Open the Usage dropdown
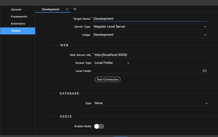The image size is (218, 137). pos(150,35)
